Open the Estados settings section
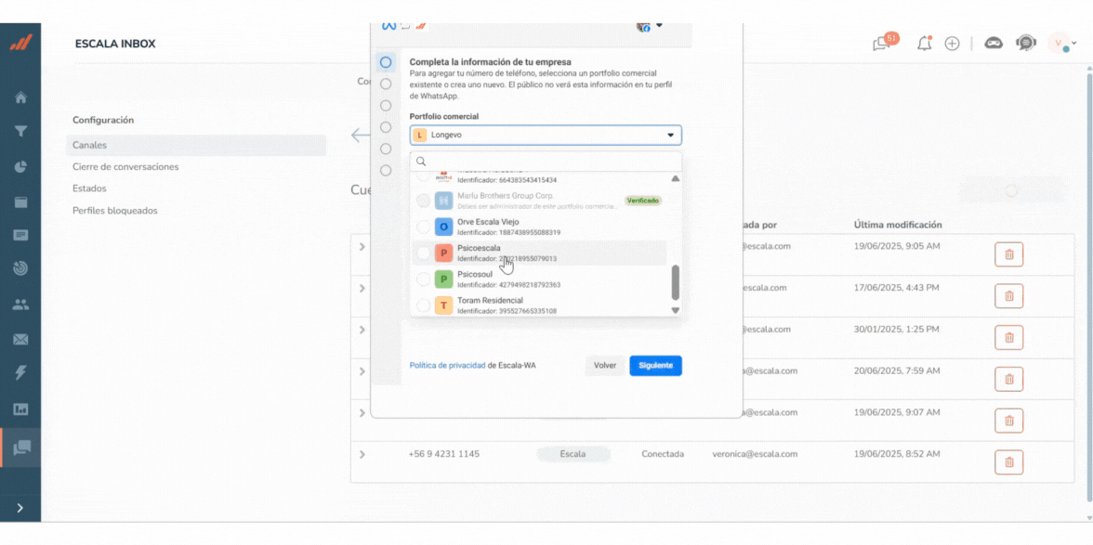Viewport: 1093px width, 545px height. pyautogui.click(x=89, y=188)
